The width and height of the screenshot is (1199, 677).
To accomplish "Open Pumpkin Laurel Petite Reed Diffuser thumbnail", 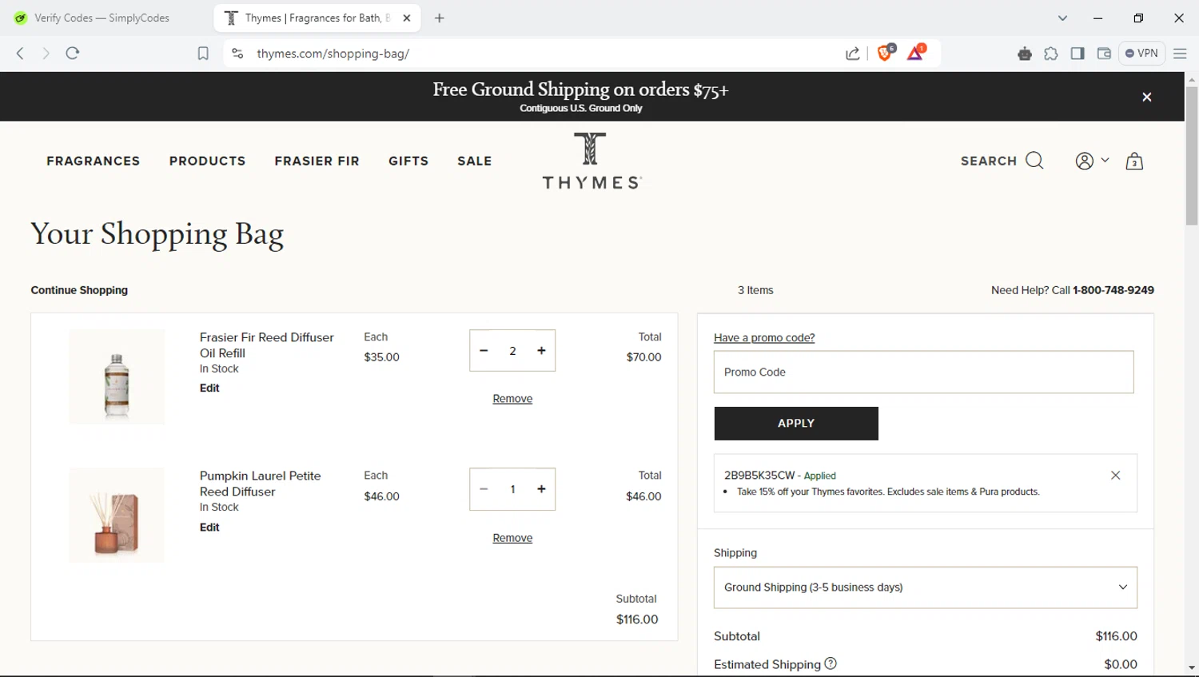I will (117, 516).
